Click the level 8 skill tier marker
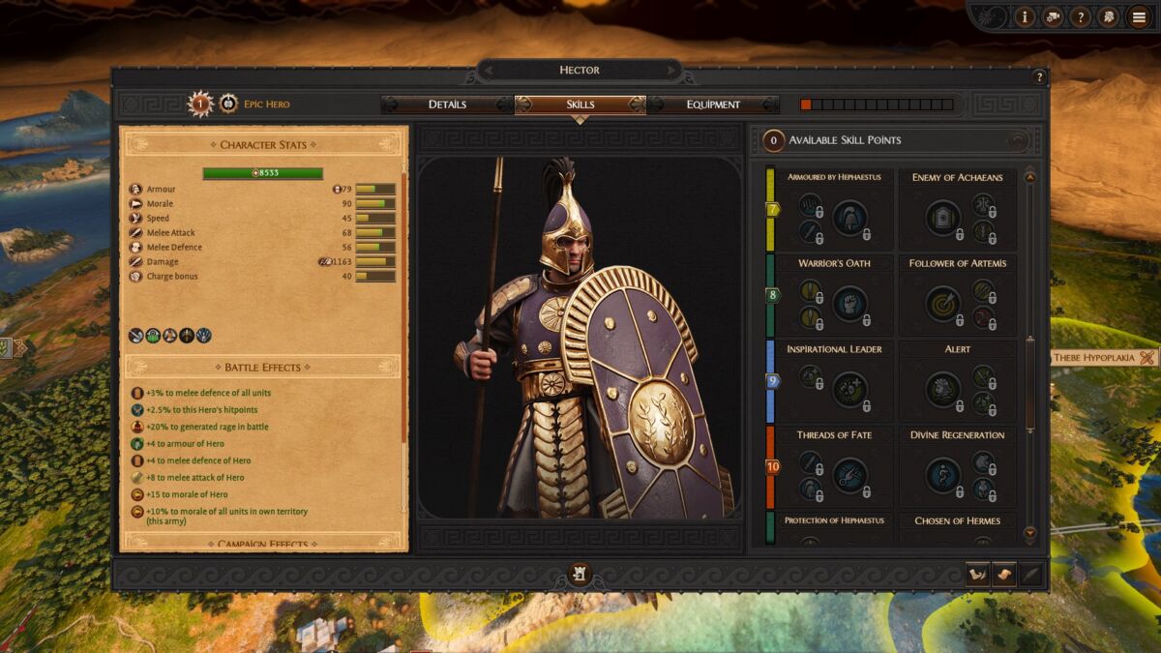The height and width of the screenshot is (653, 1161). click(772, 295)
